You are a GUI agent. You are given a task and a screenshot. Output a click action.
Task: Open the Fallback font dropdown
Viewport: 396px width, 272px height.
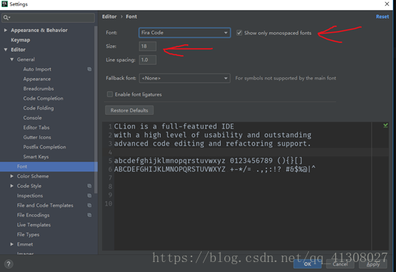pyautogui.click(x=184, y=79)
